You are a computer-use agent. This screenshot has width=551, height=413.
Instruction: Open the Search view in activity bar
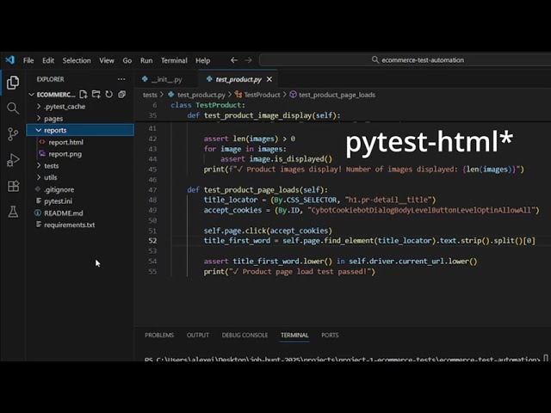point(13,108)
